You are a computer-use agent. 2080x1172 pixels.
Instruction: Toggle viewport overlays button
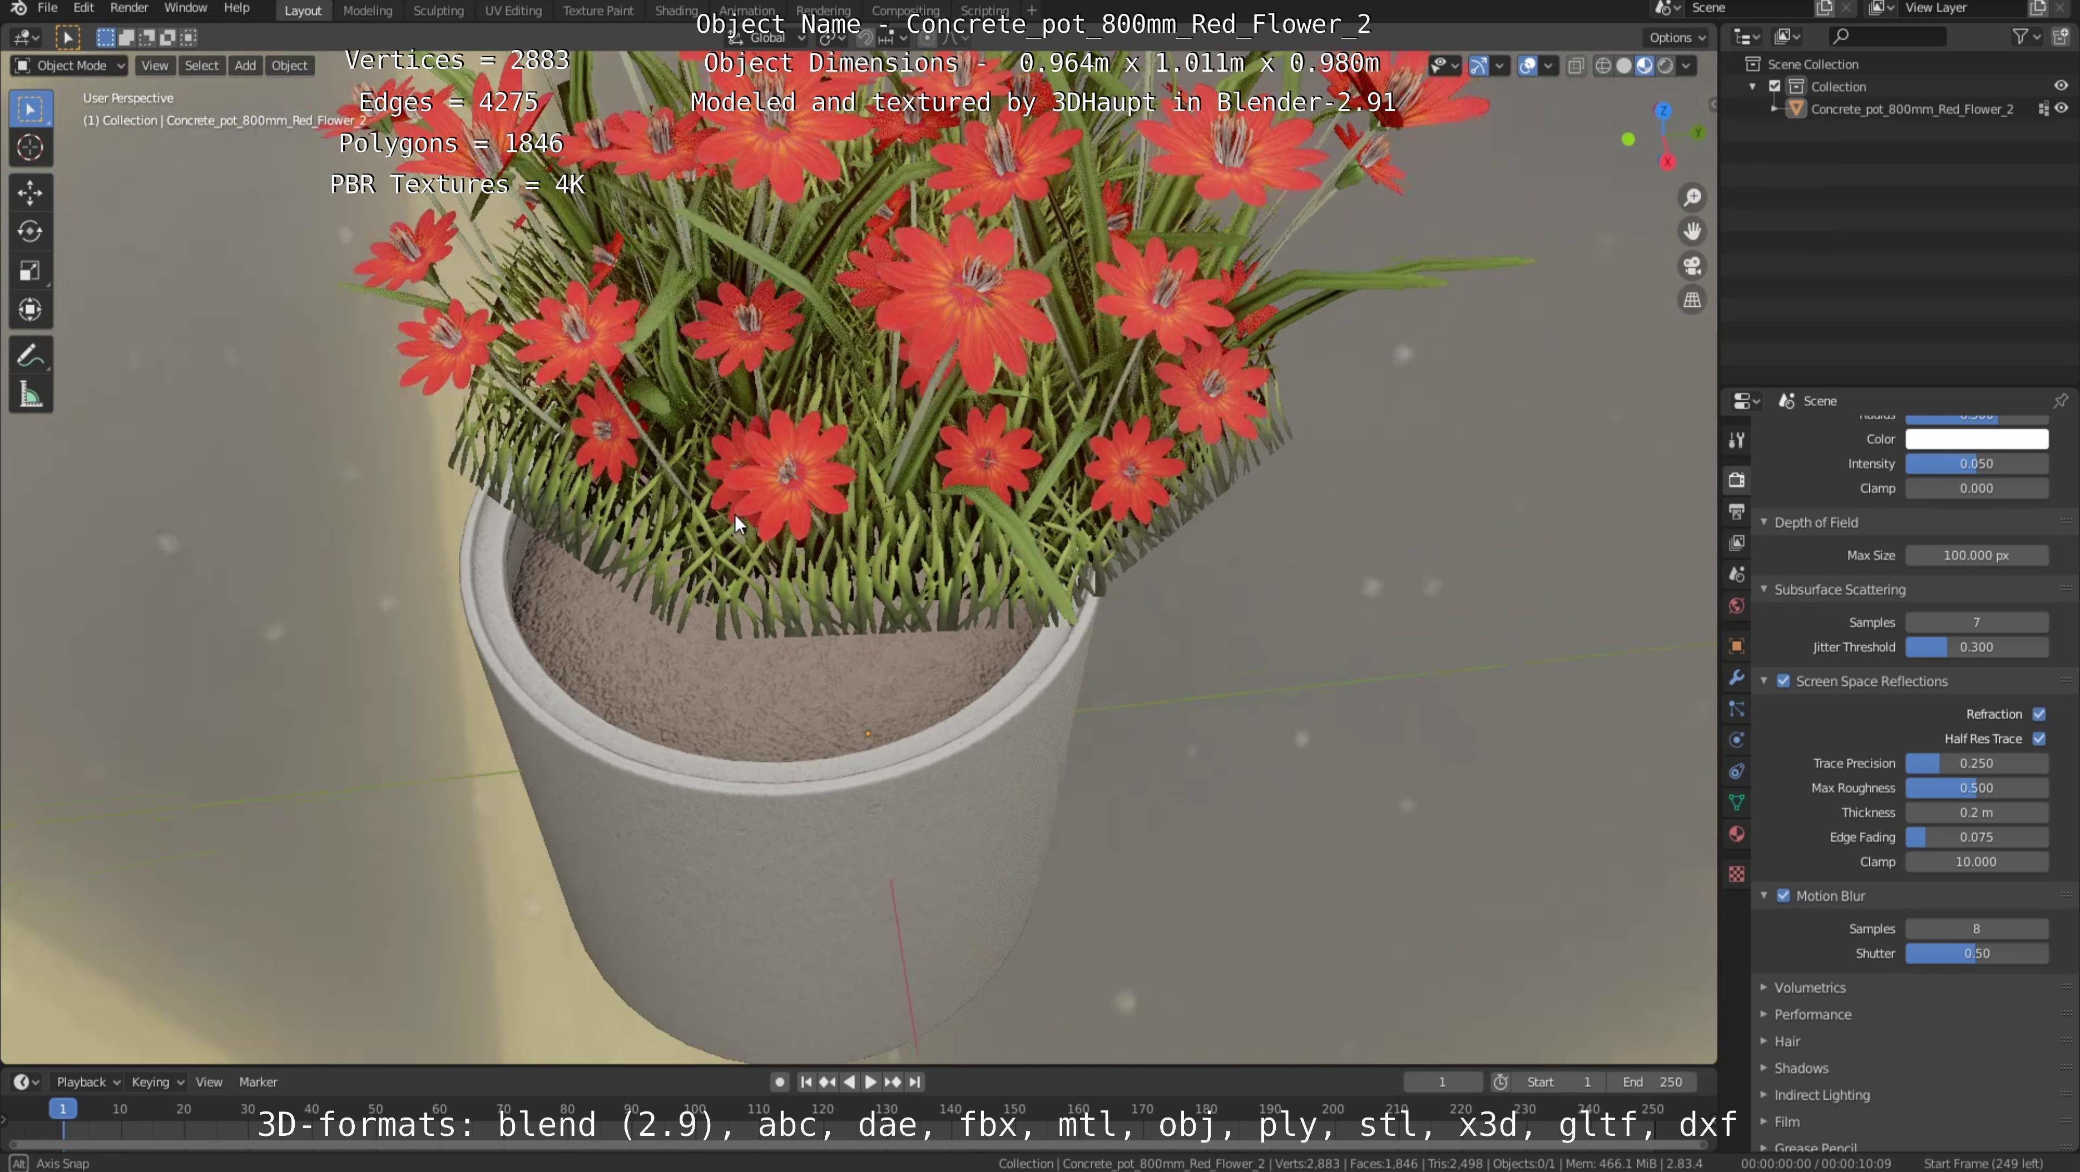(1528, 66)
